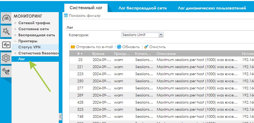Click the description text in row 250
This screenshot has width=254, height=123.
pos(197,81)
